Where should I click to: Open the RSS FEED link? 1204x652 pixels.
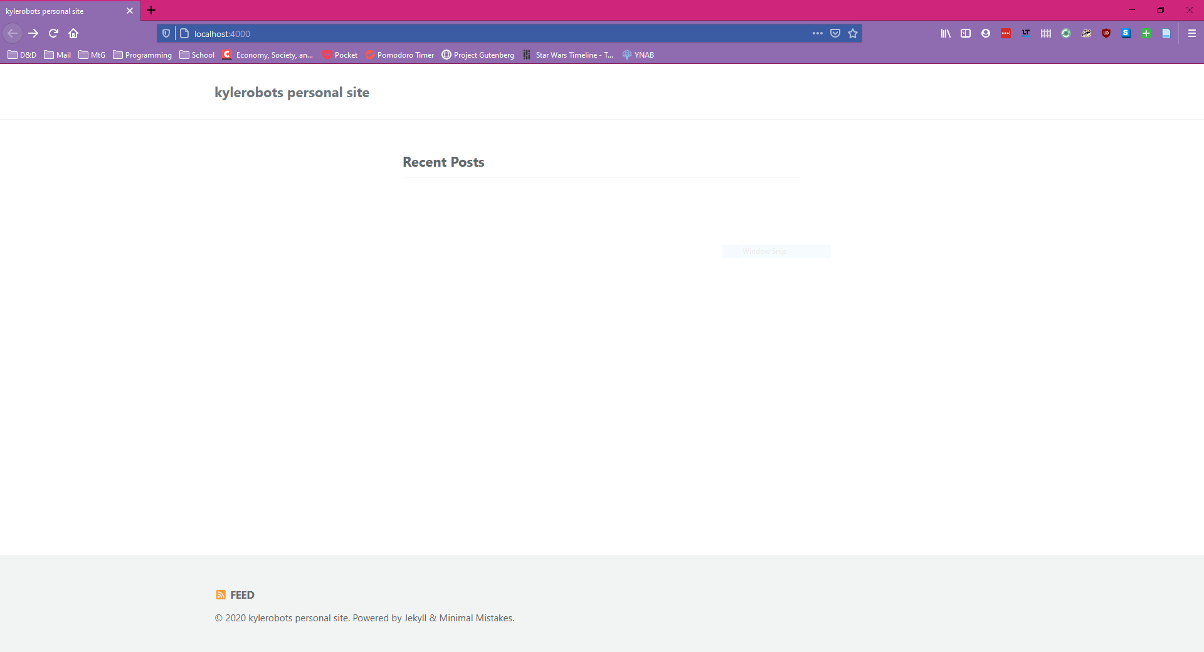pyautogui.click(x=235, y=595)
